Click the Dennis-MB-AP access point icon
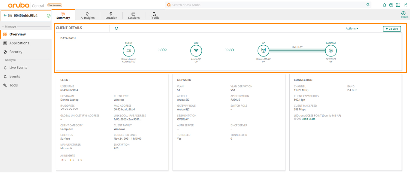 (x=263, y=50)
